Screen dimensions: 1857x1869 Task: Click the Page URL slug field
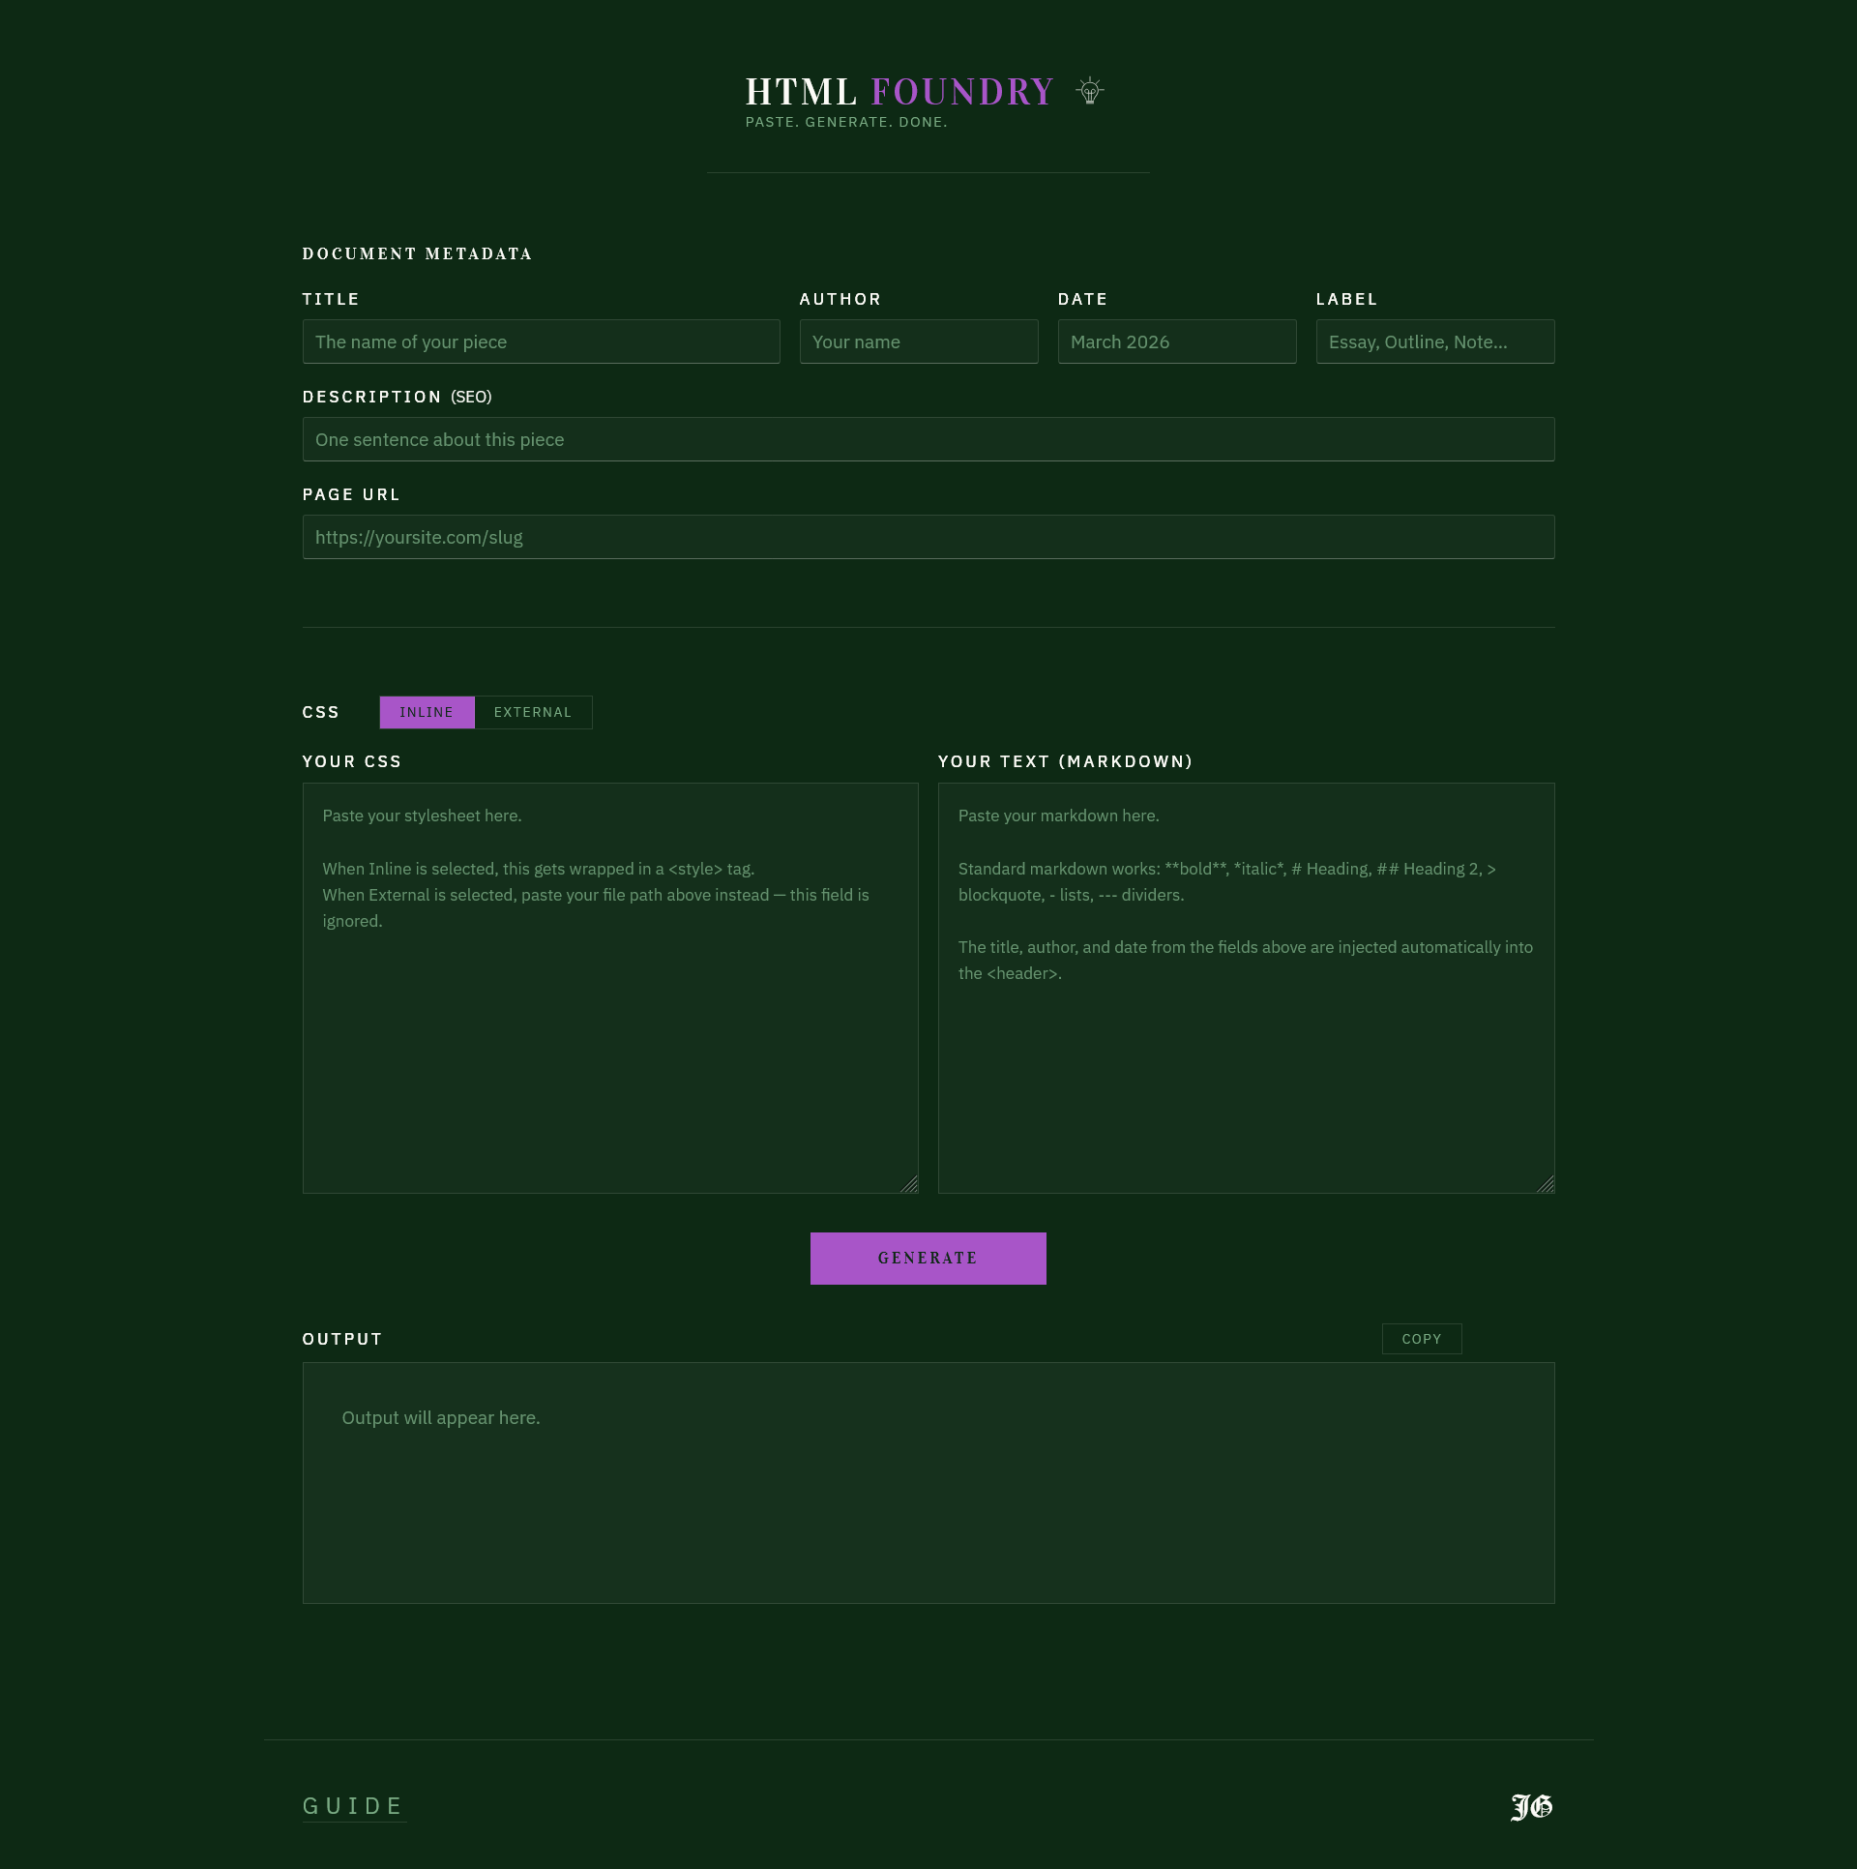click(928, 537)
